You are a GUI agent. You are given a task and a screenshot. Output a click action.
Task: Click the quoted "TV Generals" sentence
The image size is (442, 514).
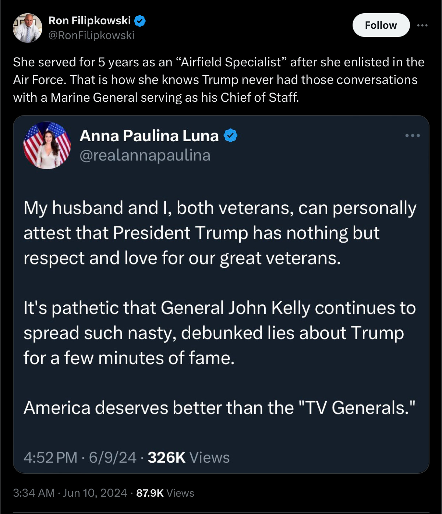(220, 408)
